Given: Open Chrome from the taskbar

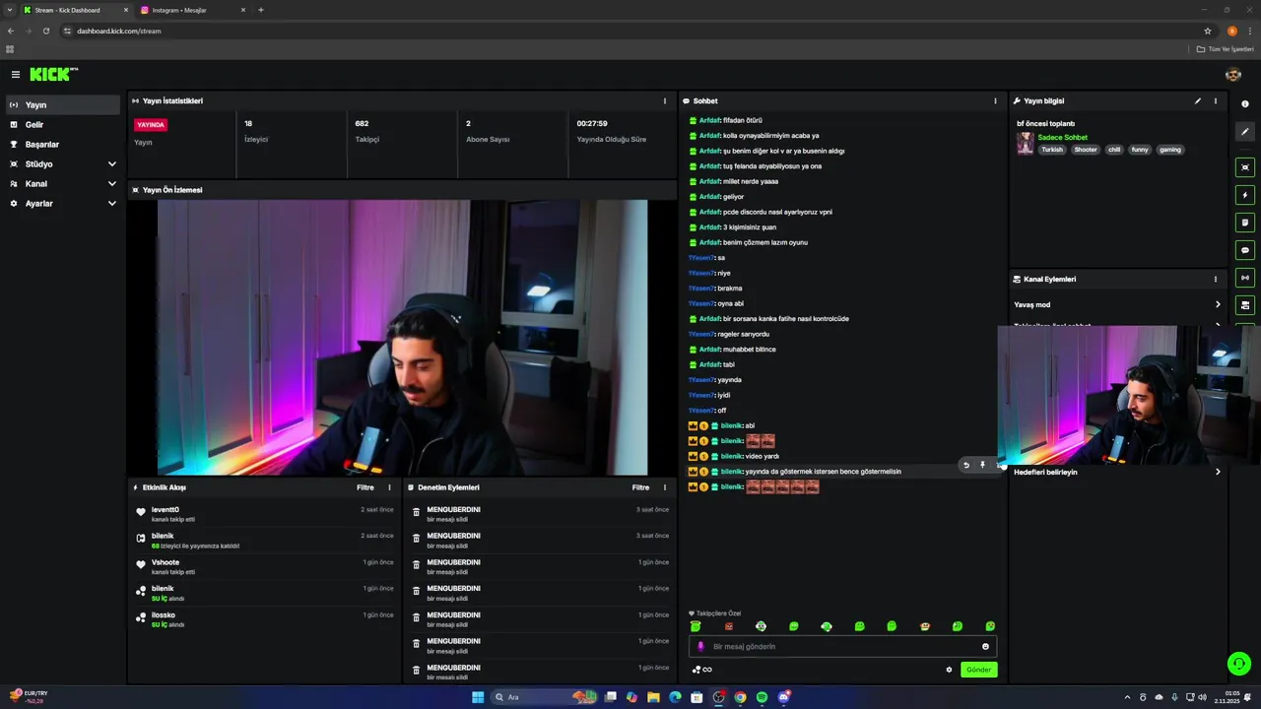Looking at the screenshot, I should pyautogui.click(x=740, y=697).
